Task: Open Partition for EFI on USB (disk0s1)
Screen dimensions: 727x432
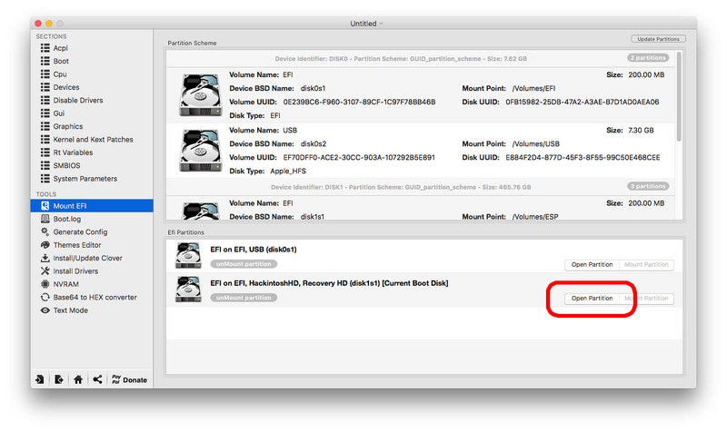Action: click(592, 265)
